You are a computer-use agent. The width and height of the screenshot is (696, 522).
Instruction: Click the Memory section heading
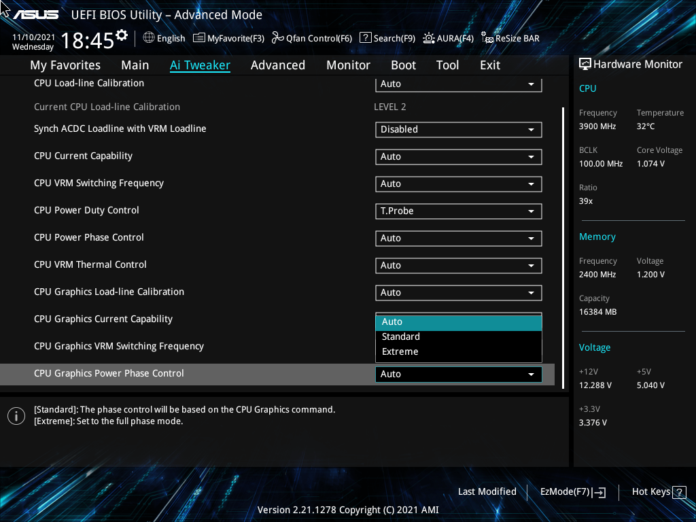597,237
